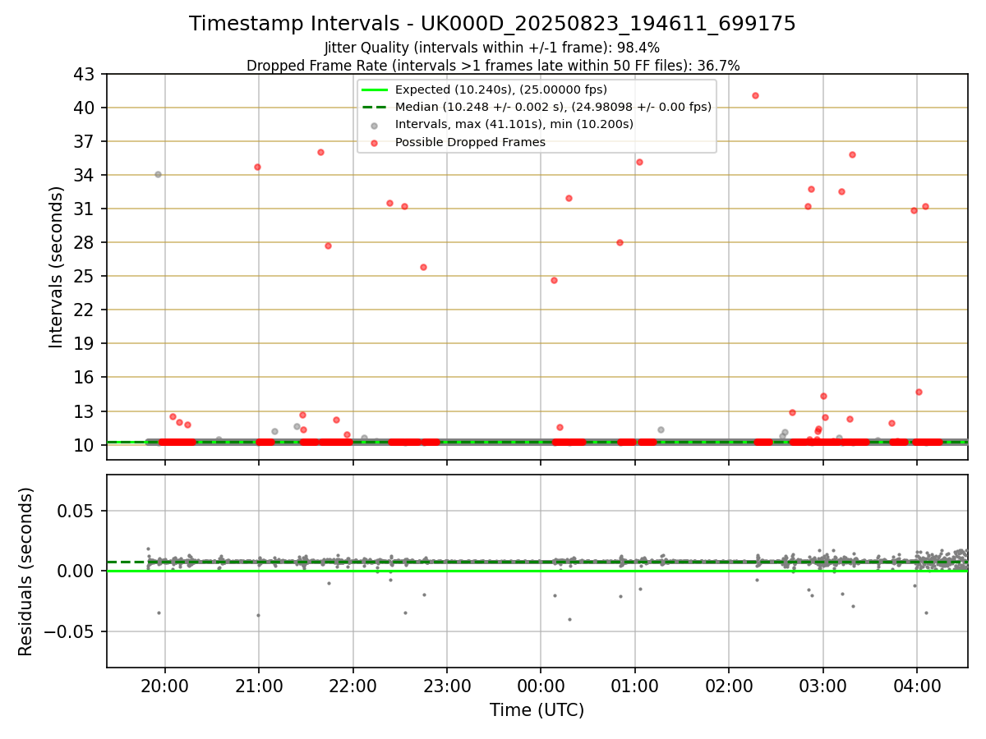The width and height of the screenshot is (986, 739).
Task: Click the 28 y-axis tick label
Action: point(86,243)
